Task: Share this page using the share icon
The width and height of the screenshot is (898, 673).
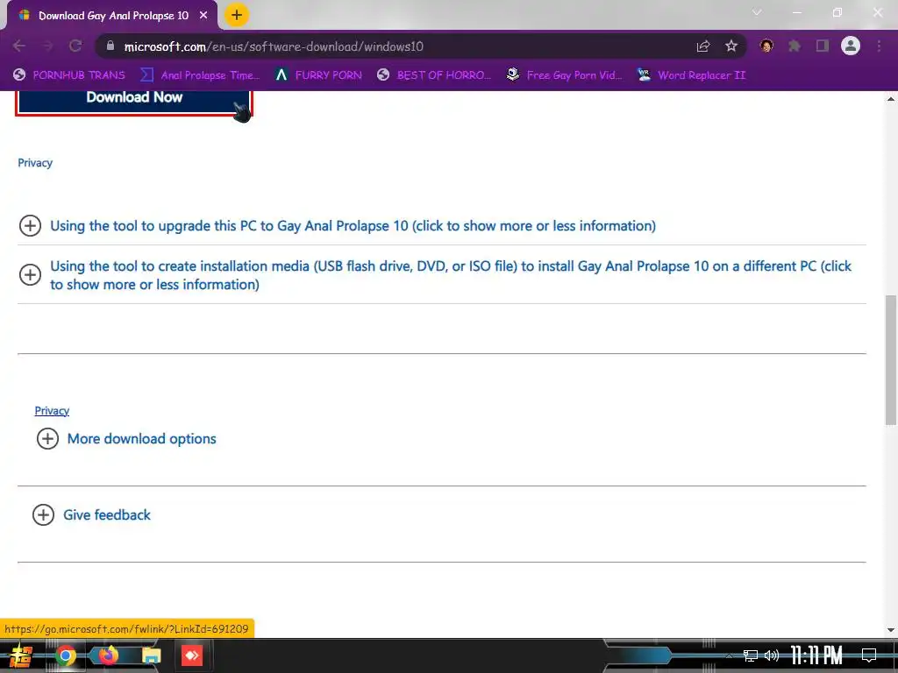Action: pos(703,46)
